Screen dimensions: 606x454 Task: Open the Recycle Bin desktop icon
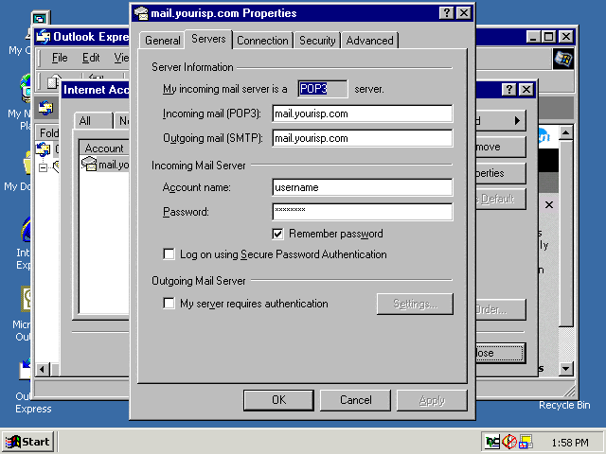(564, 405)
